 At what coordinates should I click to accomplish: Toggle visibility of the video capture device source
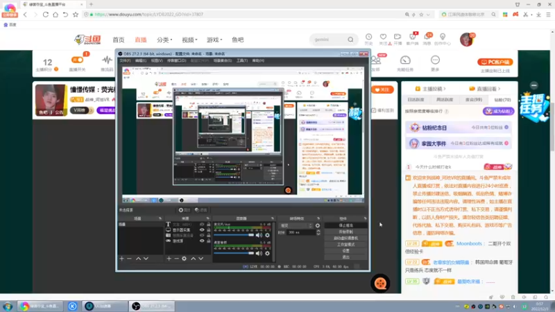202,235
